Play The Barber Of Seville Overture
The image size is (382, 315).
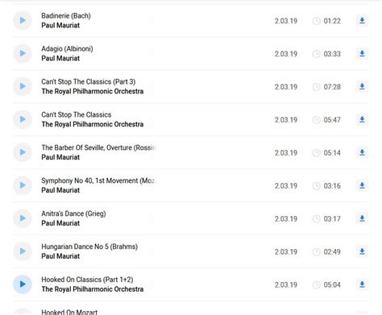click(23, 152)
